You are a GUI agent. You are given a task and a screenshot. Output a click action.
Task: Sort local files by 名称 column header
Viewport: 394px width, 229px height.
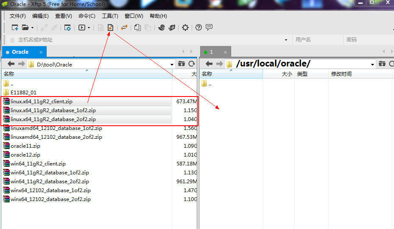tap(87, 74)
